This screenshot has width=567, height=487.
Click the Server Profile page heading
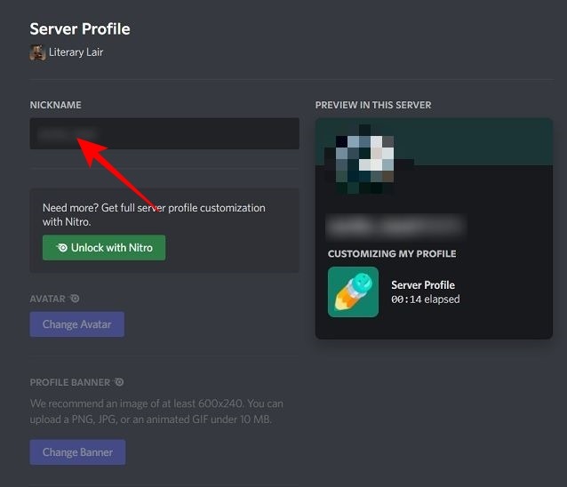(80, 29)
